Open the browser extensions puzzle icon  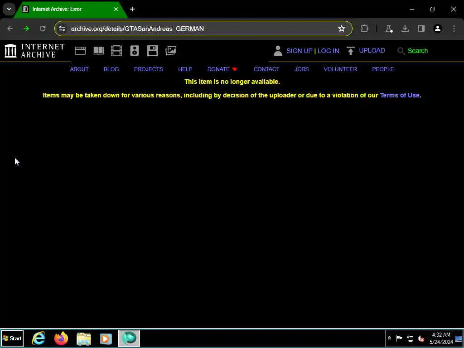pyautogui.click(x=365, y=29)
